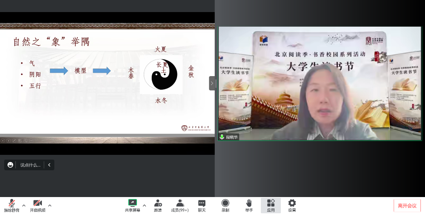The image size is (425, 214).
Task: Click the panel divider arrow handle
Action: [212, 83]
